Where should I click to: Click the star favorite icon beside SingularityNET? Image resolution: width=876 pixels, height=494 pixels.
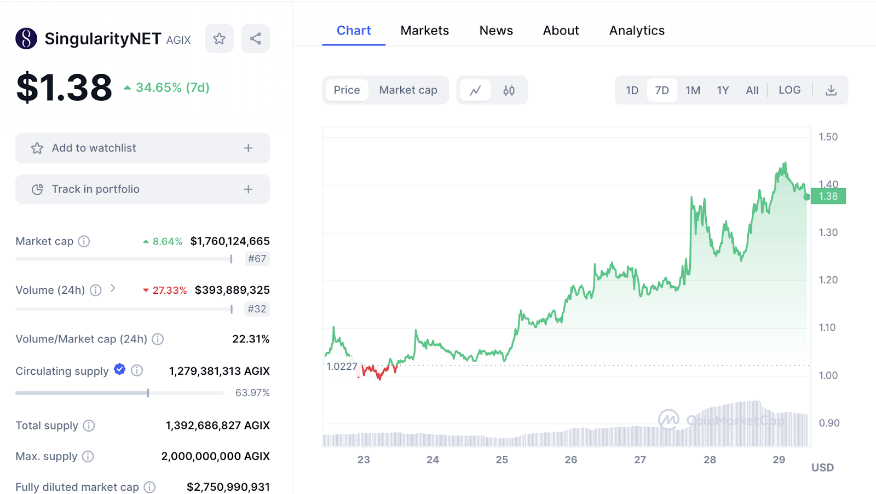(x=219, y=39)
